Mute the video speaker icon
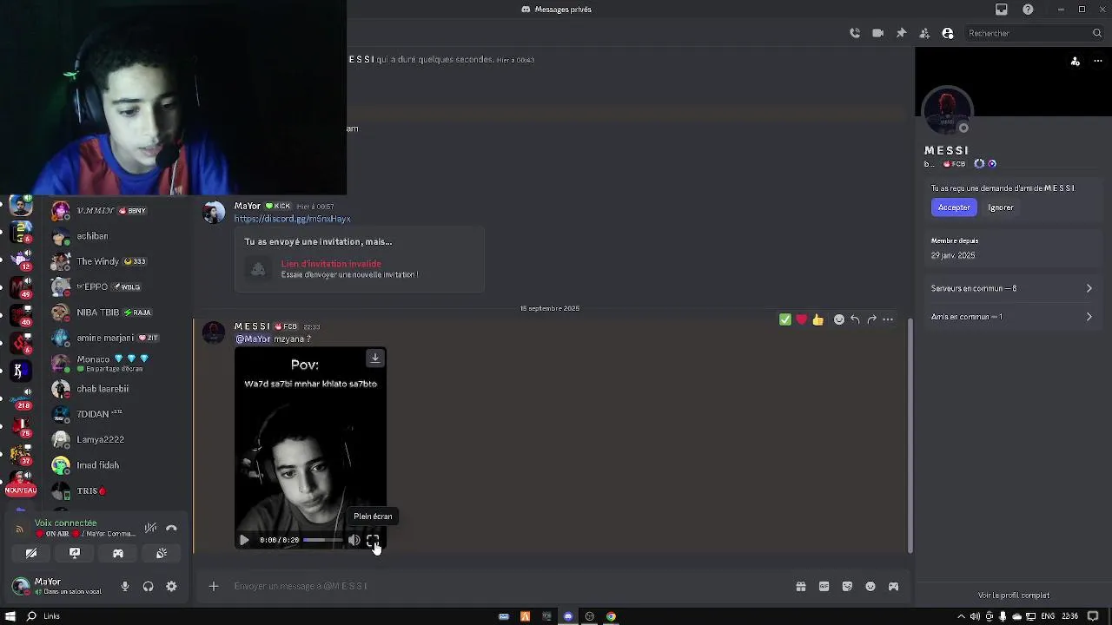 354,540
